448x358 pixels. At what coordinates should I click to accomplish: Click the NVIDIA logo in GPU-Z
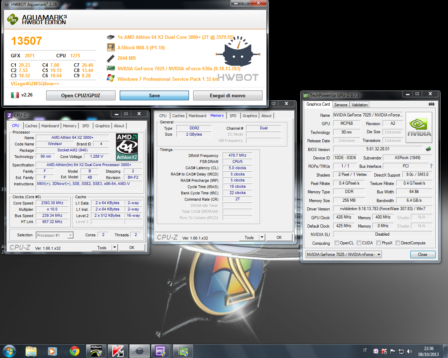(419, 127)
